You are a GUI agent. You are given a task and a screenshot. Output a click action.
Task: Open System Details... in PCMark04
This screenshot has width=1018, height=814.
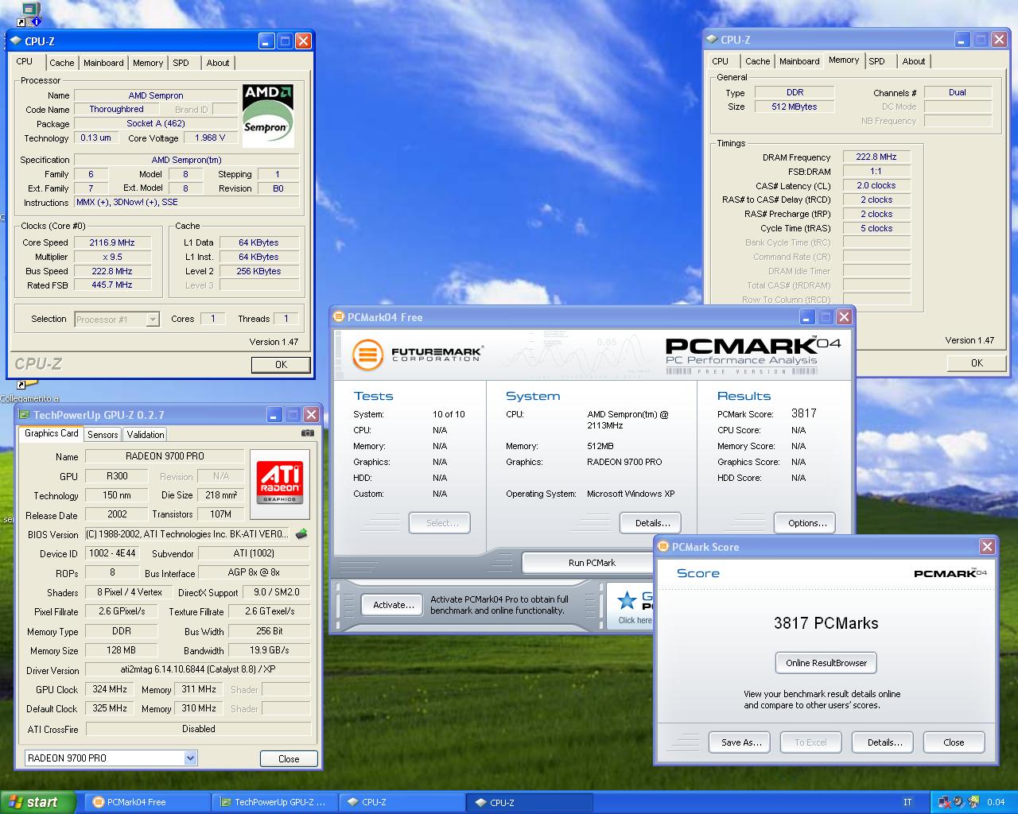click(652, 523)
